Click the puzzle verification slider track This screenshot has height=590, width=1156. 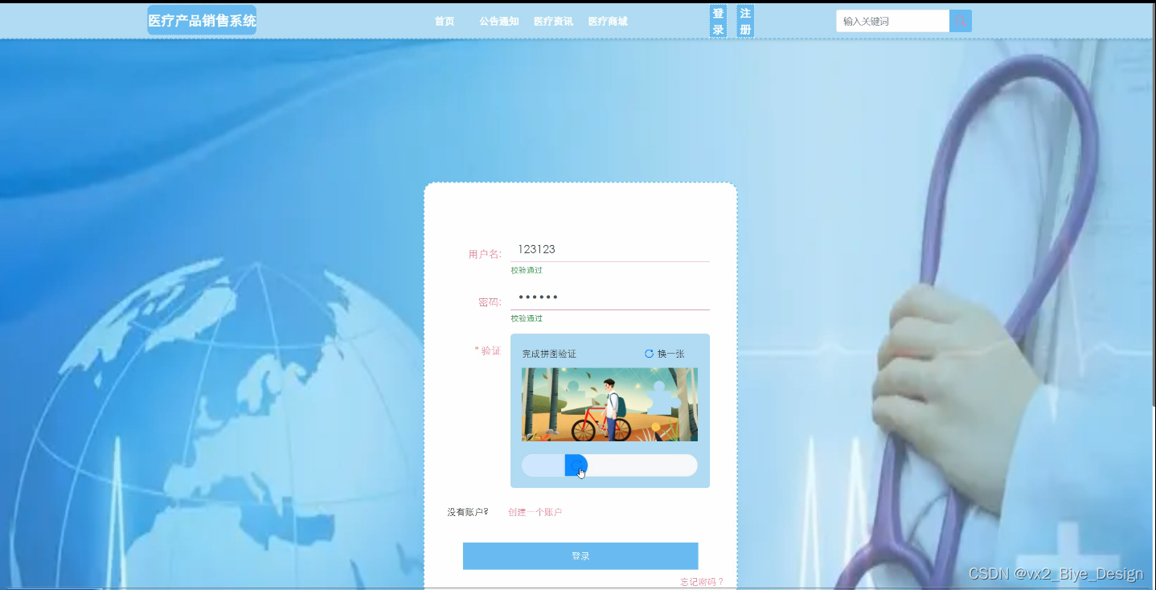[x=609, y=465]
